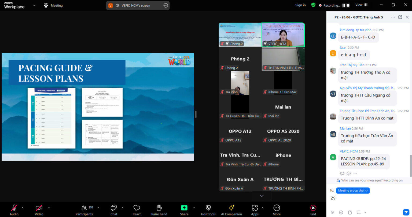The height and width of the screenshot is (217, 412).
Task: Expand audio settings arrow next to Audio
Action: click(x=23, y=208)
